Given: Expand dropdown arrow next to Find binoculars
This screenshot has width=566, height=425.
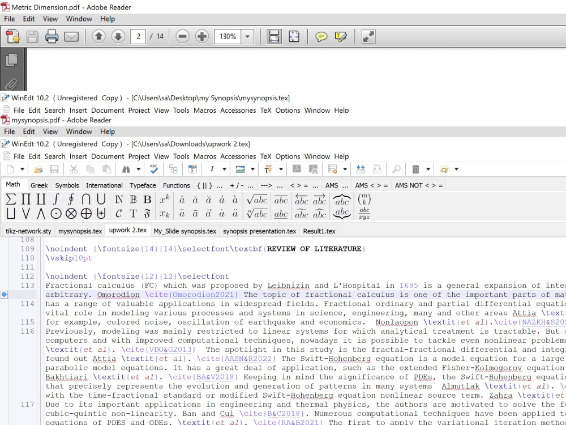Looking at the screenshot, I should 138,169.
